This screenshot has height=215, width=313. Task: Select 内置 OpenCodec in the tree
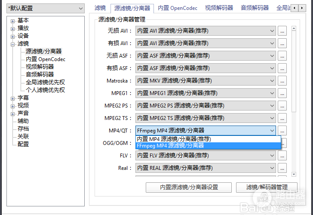(x=46, y=59)
